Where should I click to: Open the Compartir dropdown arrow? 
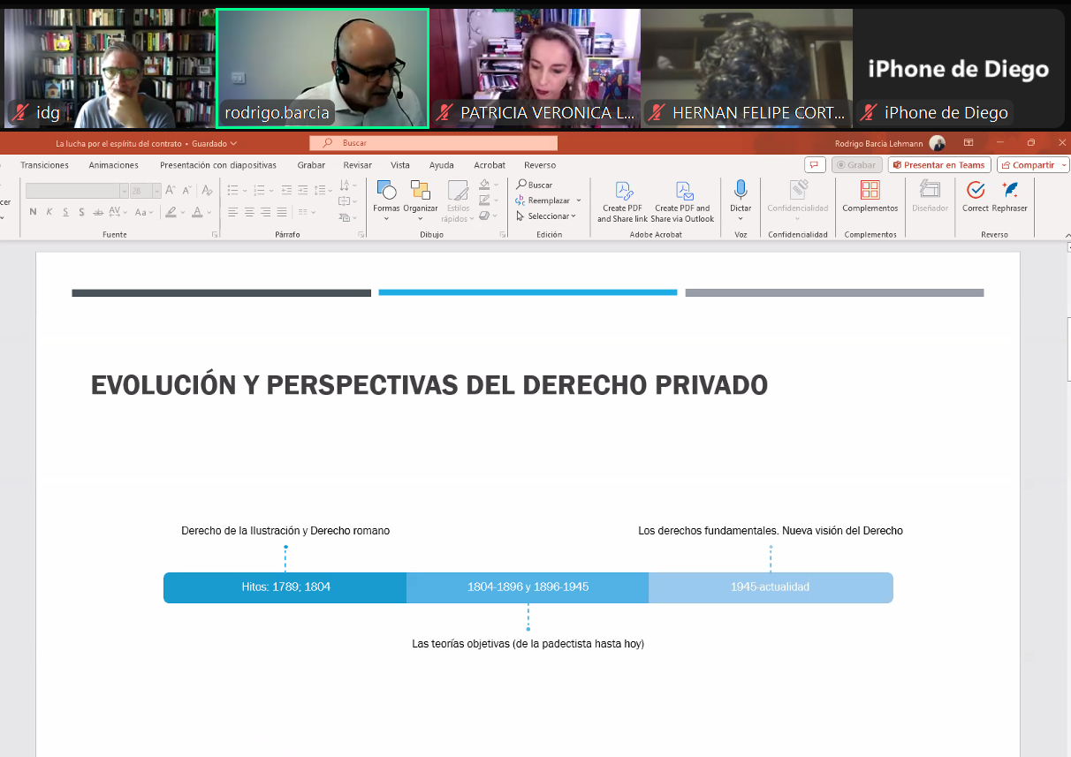click(1064, 165)
